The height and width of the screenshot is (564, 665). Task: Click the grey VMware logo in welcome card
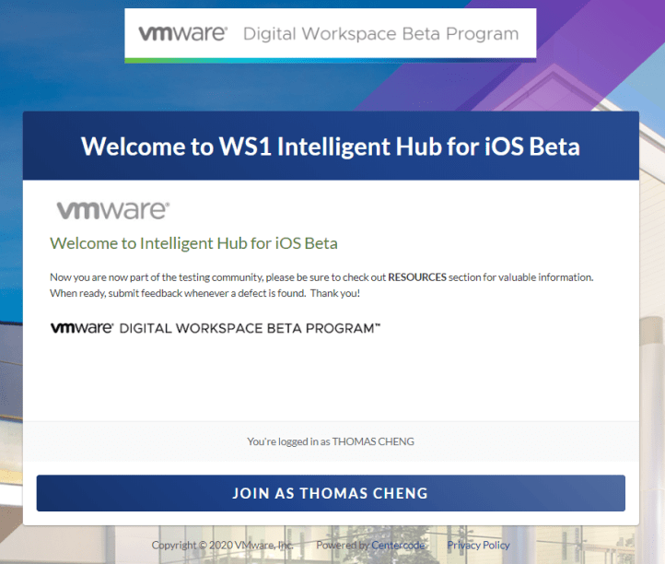coord(113,210)
